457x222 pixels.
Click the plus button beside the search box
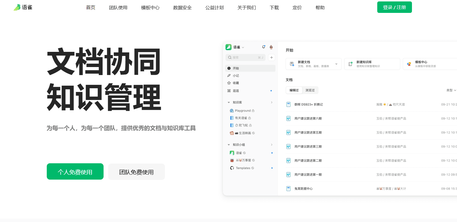coord(271,58)
